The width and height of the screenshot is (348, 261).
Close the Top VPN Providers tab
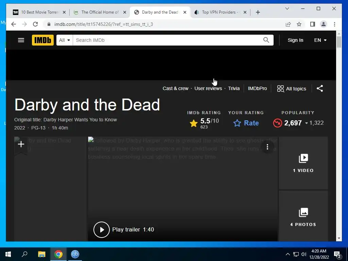click(245, 13)
